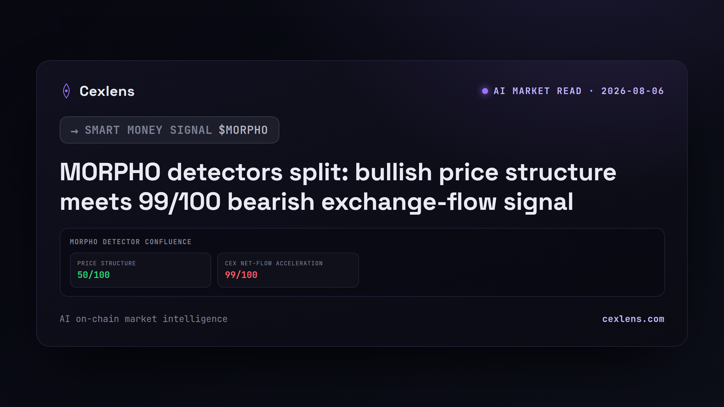Click the PRICE STRUCTURE label

point(106,263)
